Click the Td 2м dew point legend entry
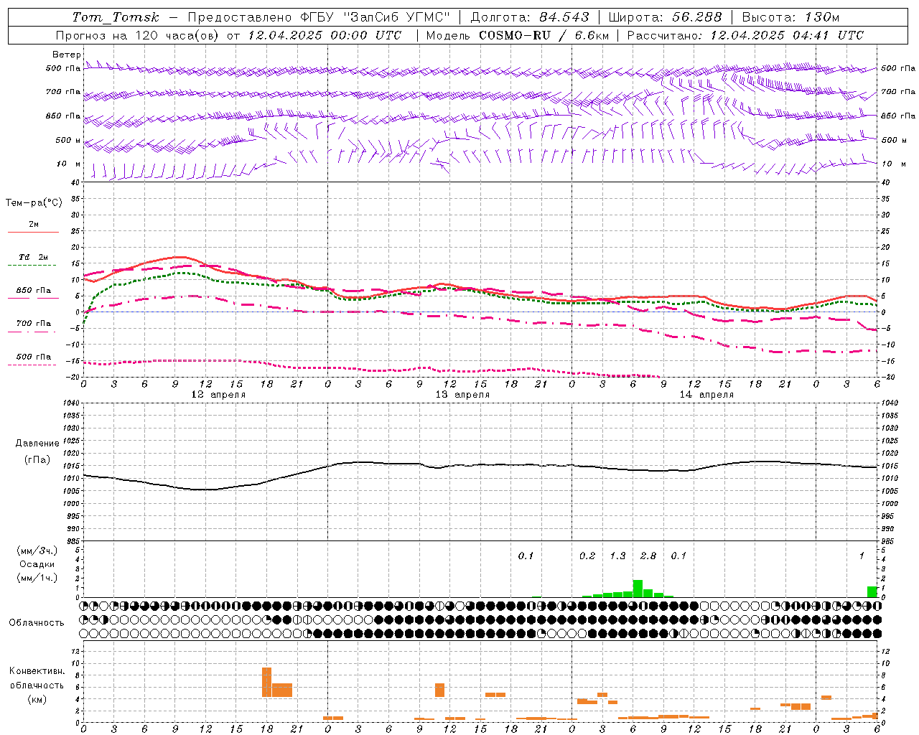The image size is (919, 735). click(33, 257)
